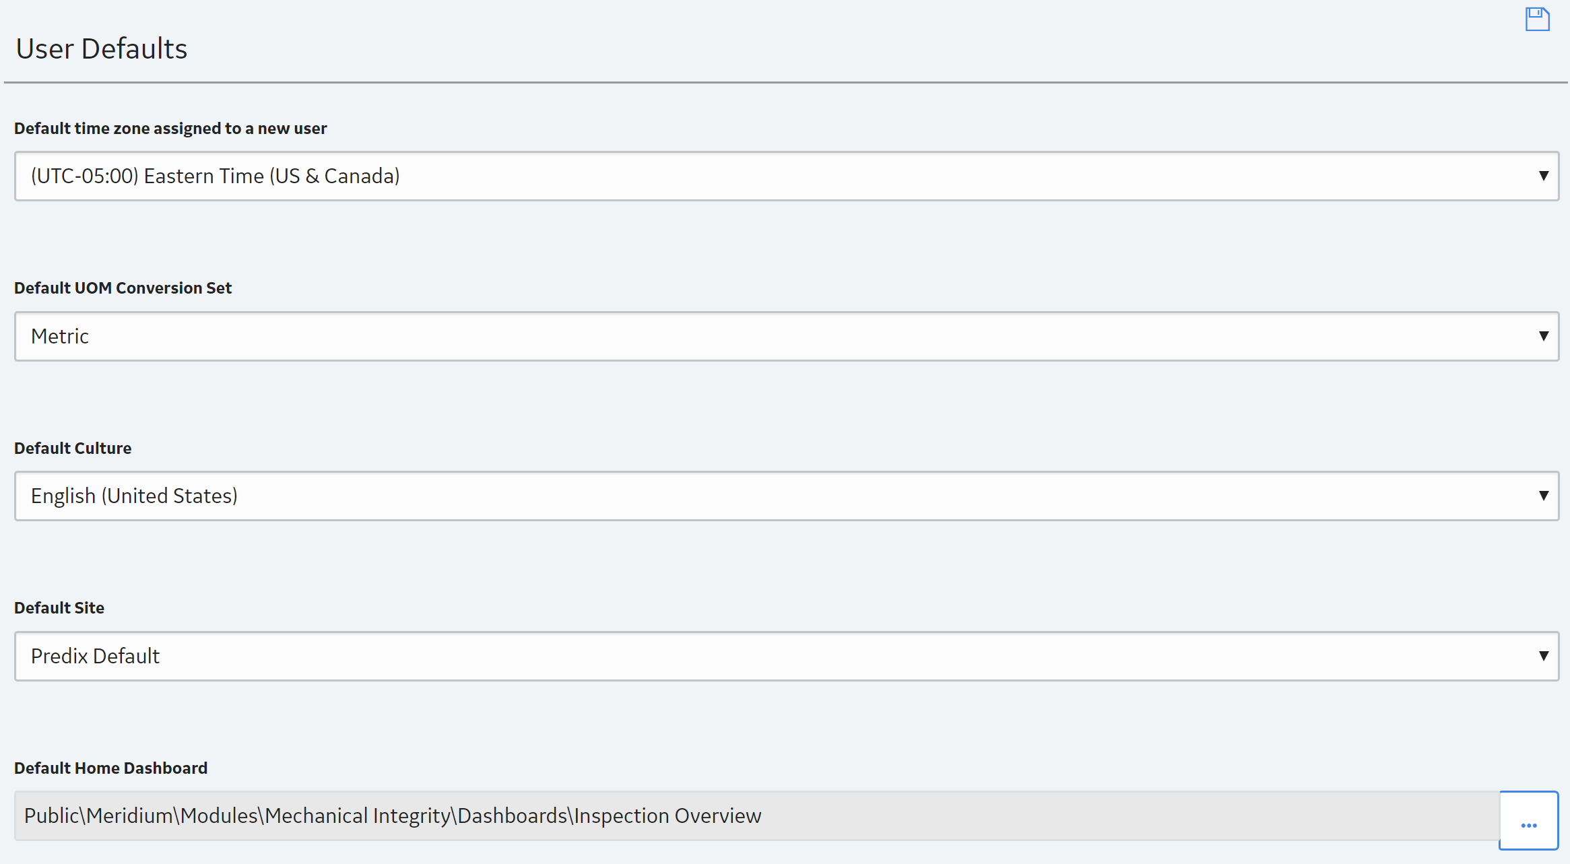Click the User Defaults page heading
Viewport: 1570px width, 864px height.
point(102,48)
